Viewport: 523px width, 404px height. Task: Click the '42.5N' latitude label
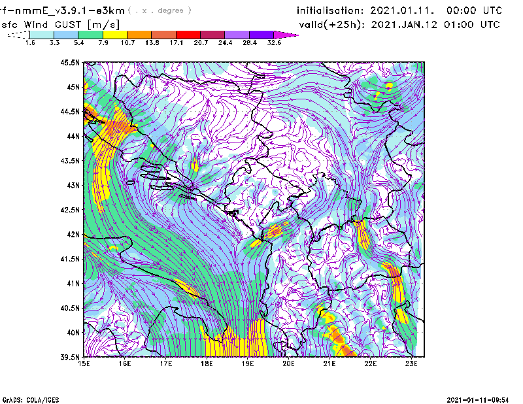[x=70, y=209]
